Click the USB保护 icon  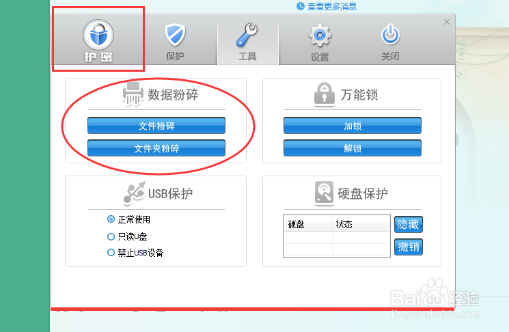coord(134,193)
